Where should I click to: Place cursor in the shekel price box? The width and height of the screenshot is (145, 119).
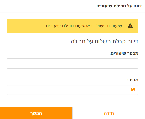tap(72, 90)
